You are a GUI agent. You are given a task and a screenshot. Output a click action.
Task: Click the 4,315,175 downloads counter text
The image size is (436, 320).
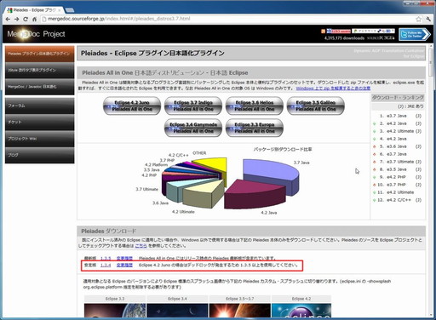[x=344, y=38]
